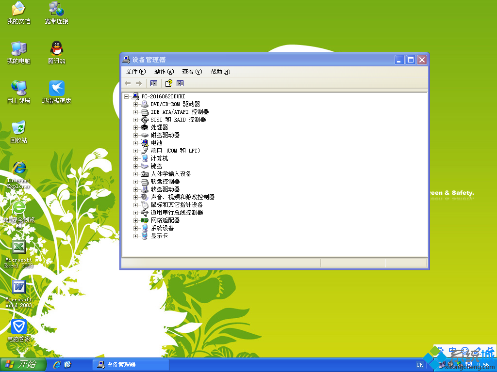Expand the 网络适配器 device node
The height and width of the screenshot is (372, 497).
point(136,220)
